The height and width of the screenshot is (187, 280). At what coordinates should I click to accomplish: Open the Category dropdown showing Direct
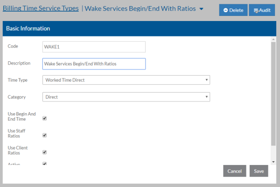click(126, 97)
